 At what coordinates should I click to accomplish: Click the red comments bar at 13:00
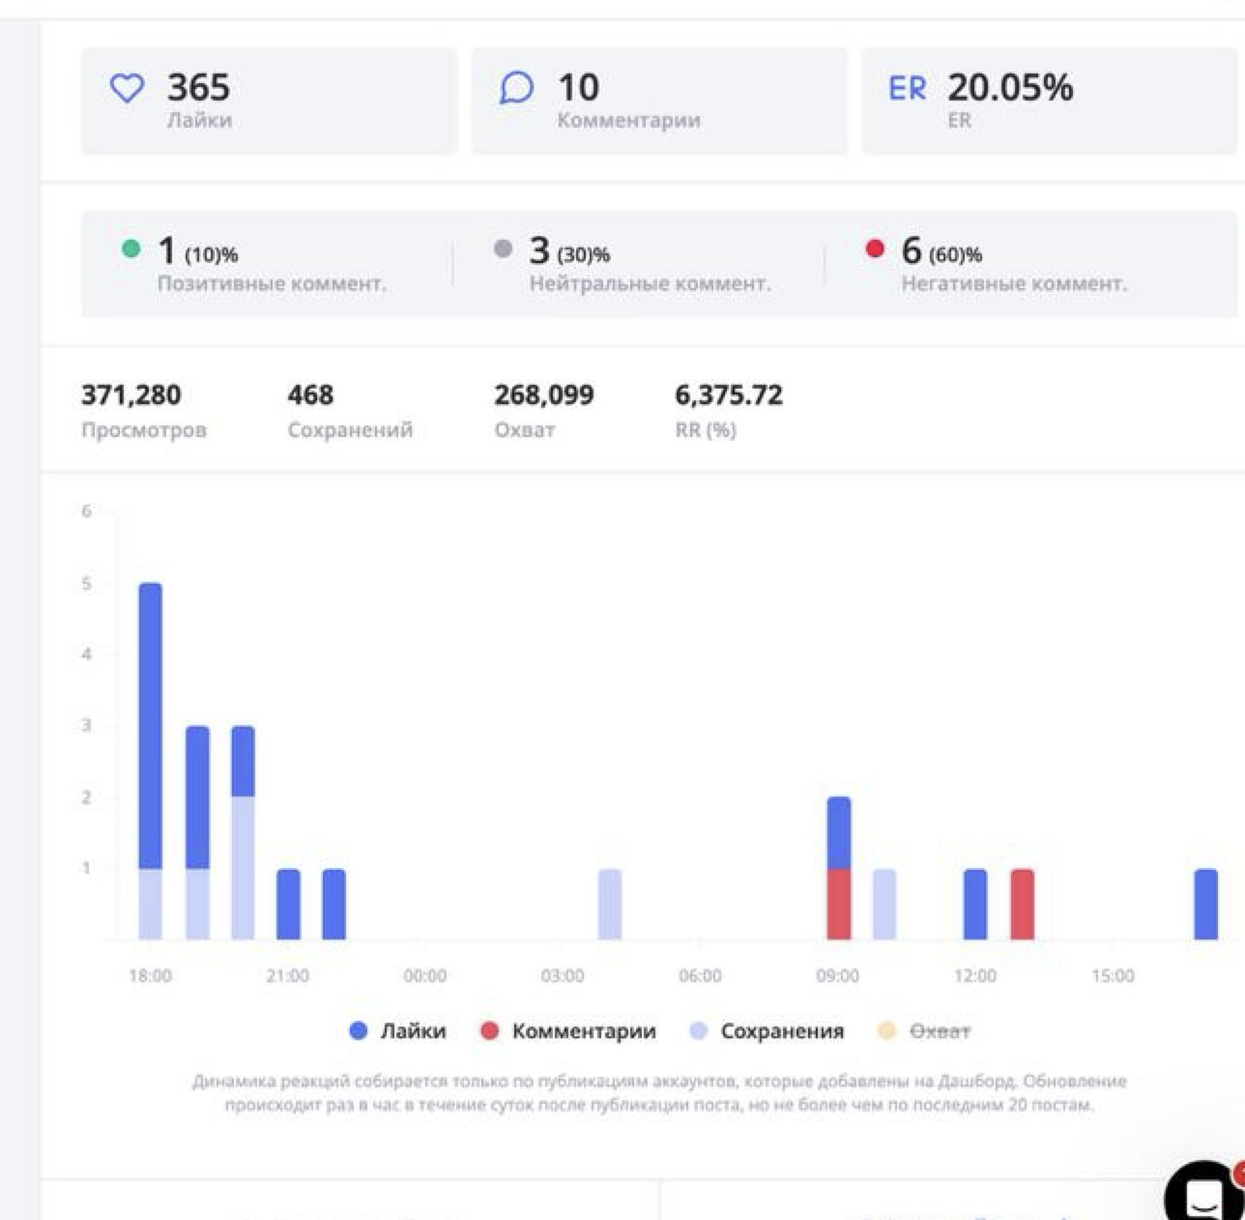click(x=1022, y=904)
